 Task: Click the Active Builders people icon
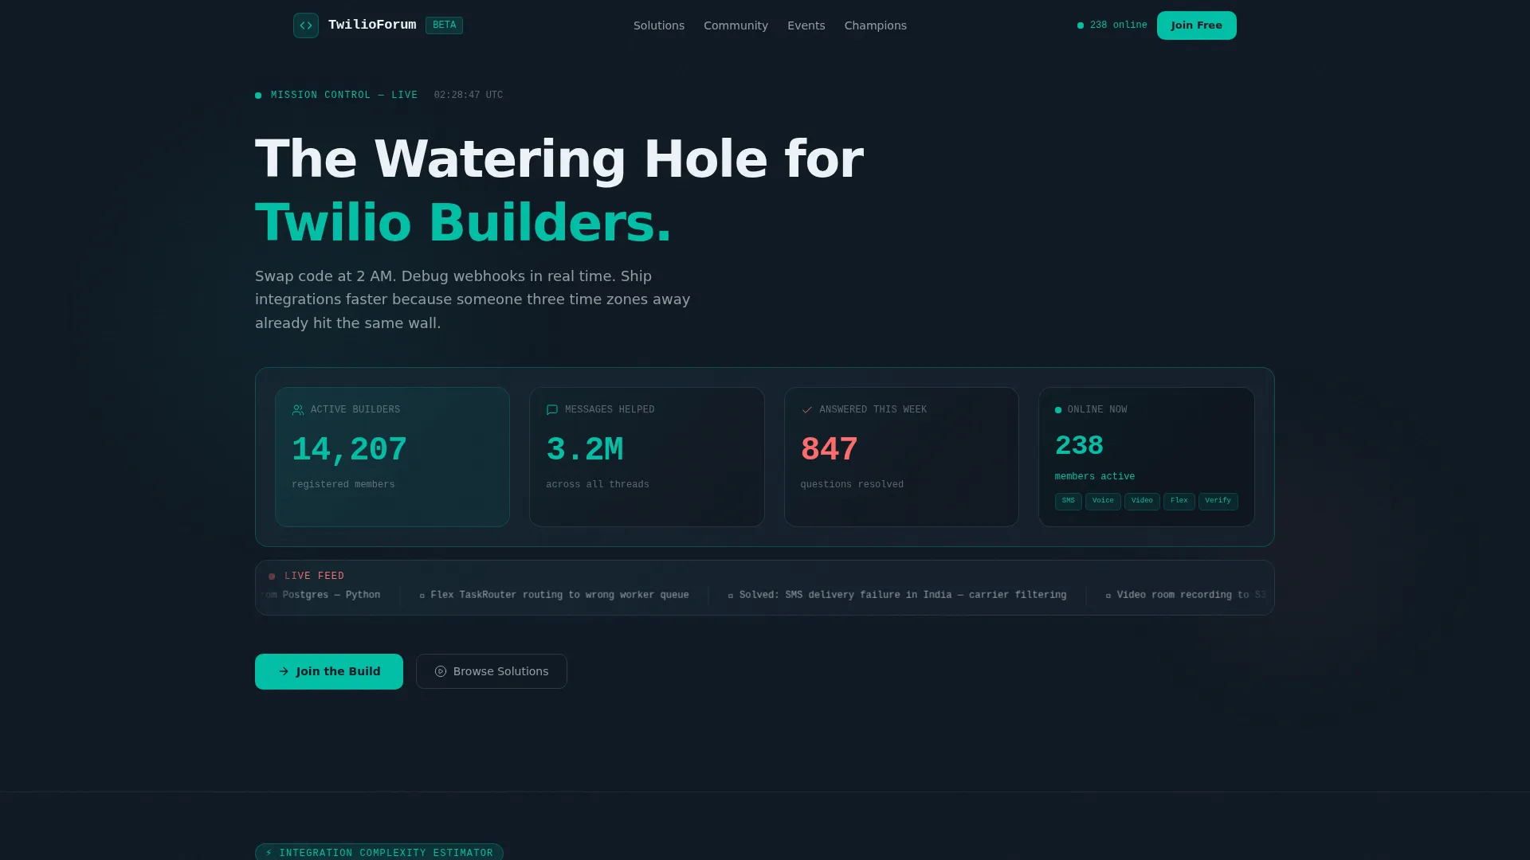(298, 410)
